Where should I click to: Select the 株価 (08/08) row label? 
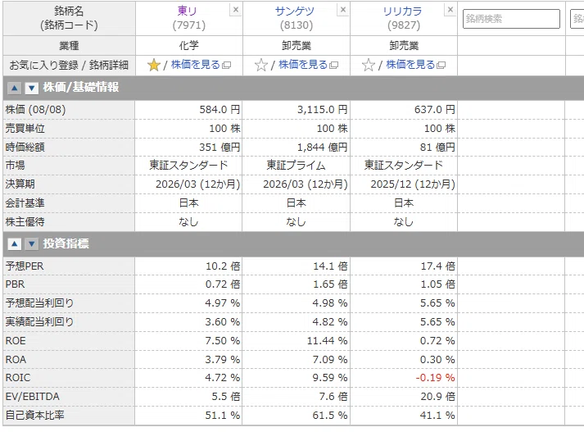point(35,110)
